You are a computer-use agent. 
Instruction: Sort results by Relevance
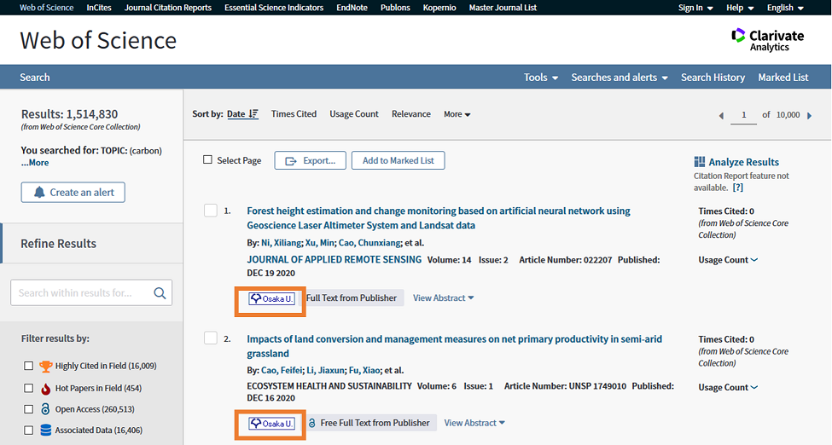[x=411, y=114]
